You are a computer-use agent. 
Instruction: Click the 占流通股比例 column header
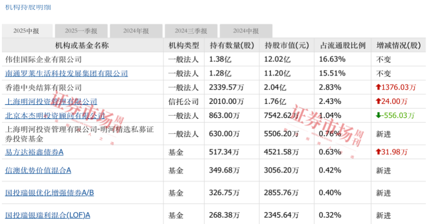pos(343,46)
